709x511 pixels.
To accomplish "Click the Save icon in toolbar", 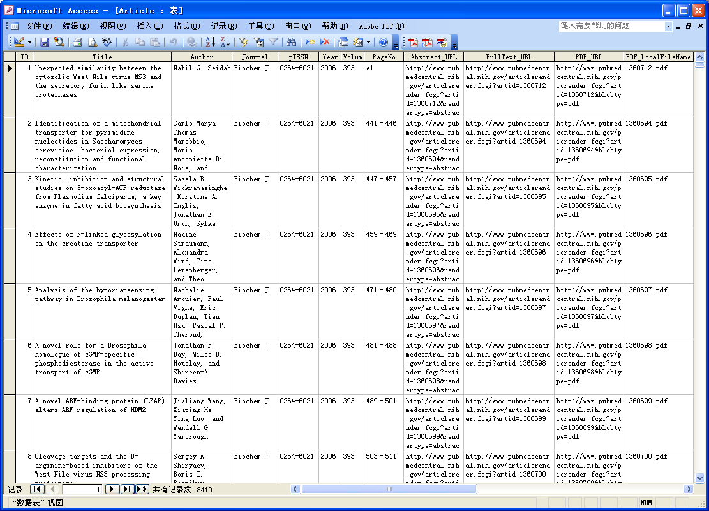I will (x=45, y=42).
